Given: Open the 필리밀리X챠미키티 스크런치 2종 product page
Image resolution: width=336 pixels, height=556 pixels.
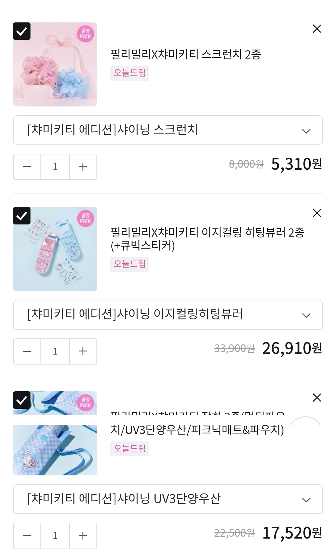Looking at the screenshot, I should (186, 54).
